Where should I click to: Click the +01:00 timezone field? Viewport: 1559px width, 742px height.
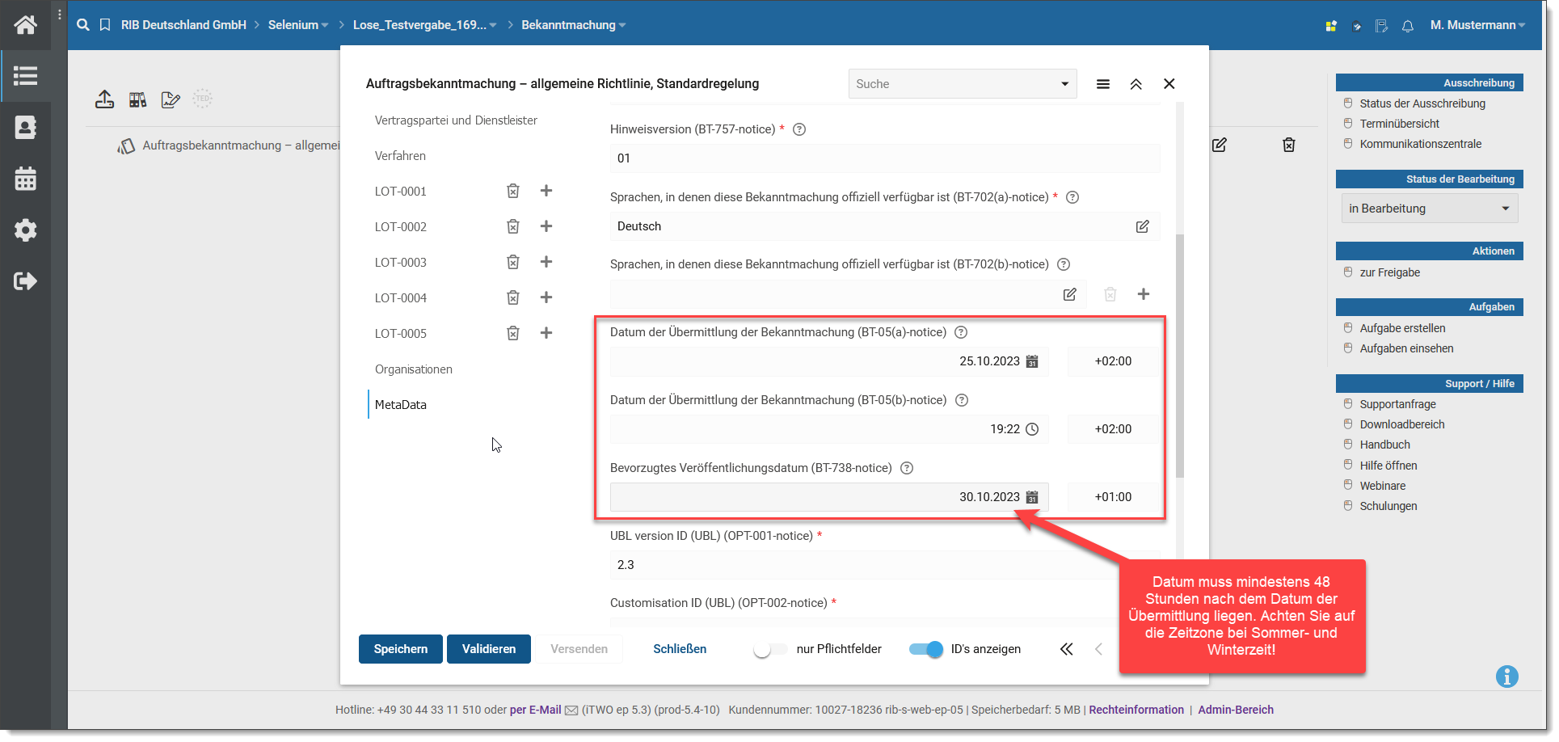click(x=1114, y=497)
